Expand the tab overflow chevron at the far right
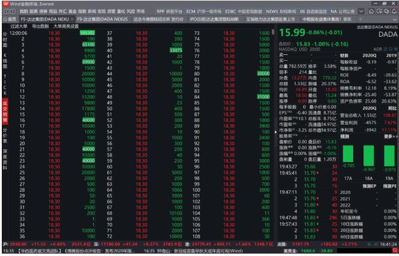 coord(395,19)
